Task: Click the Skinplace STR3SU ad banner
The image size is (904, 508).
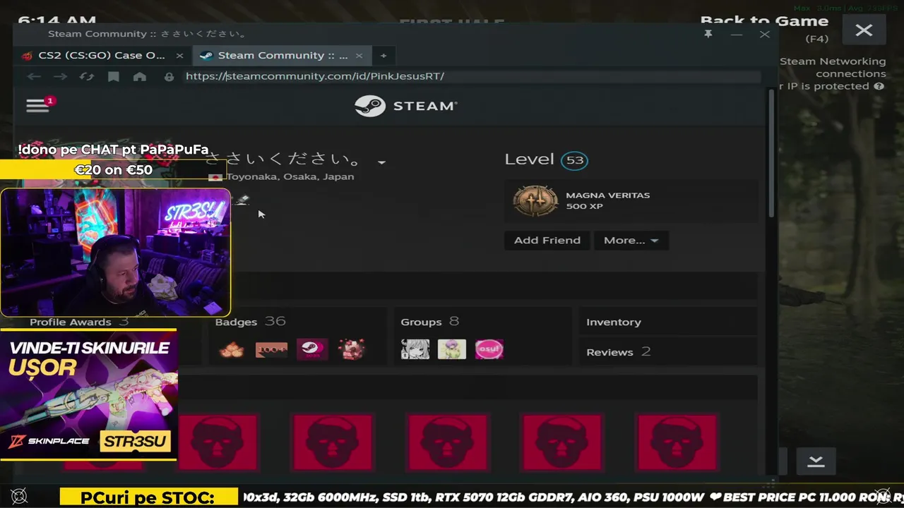Action: pyautogui.click(x=88, y=395)
